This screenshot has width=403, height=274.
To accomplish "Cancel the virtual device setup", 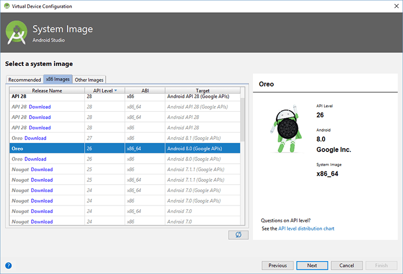I will tap(347, 265).
